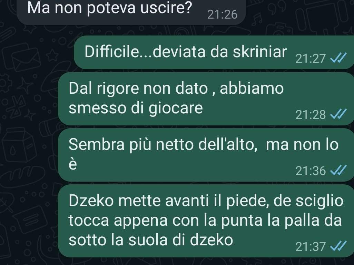Viewport: 354px width, 265px height.
Task: Tap the 21:27 timestamp
Action: 311,59
